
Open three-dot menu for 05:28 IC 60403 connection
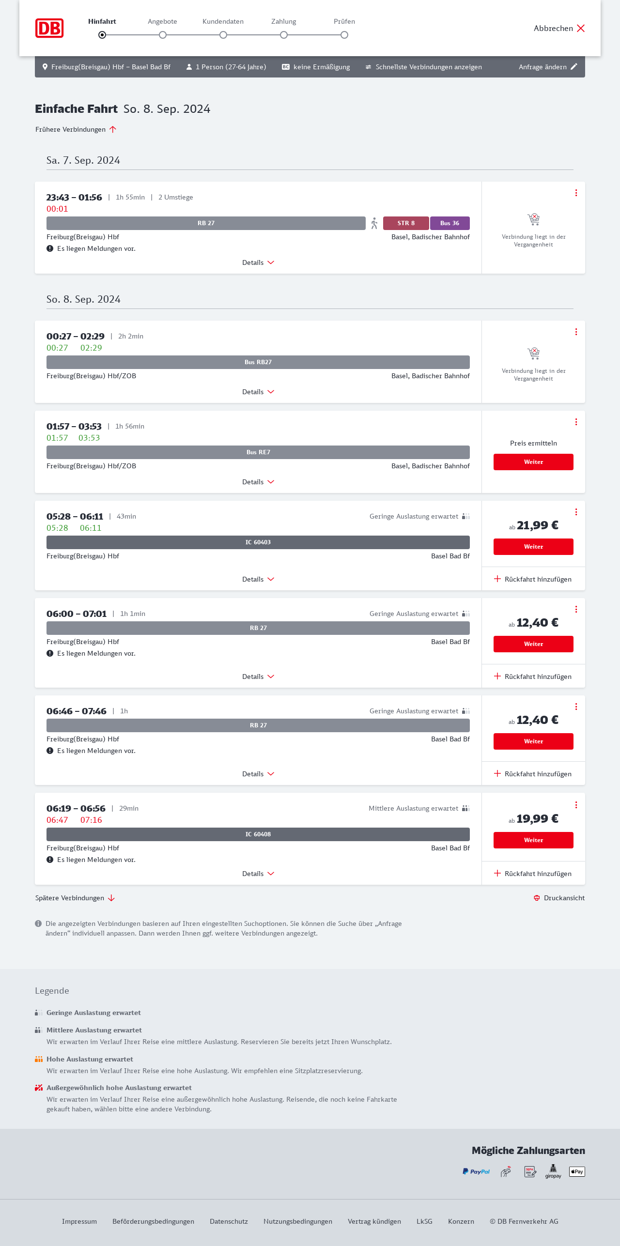click(x=576, y=512)
